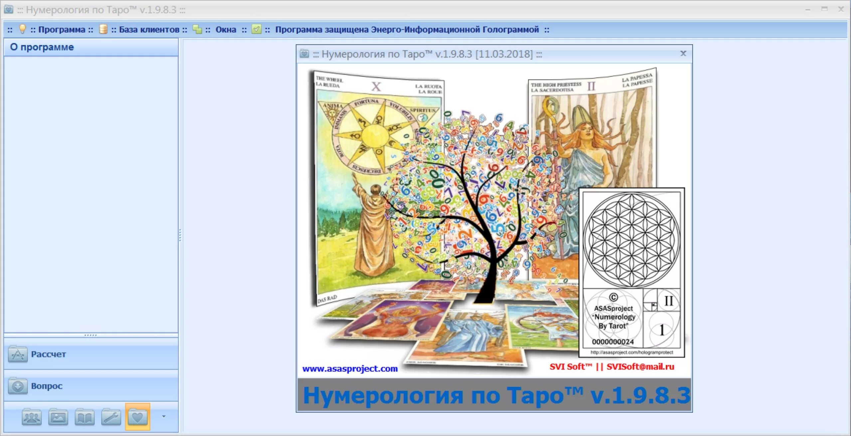
Task: Click the О программе panel header
Action: coord(91,47)
